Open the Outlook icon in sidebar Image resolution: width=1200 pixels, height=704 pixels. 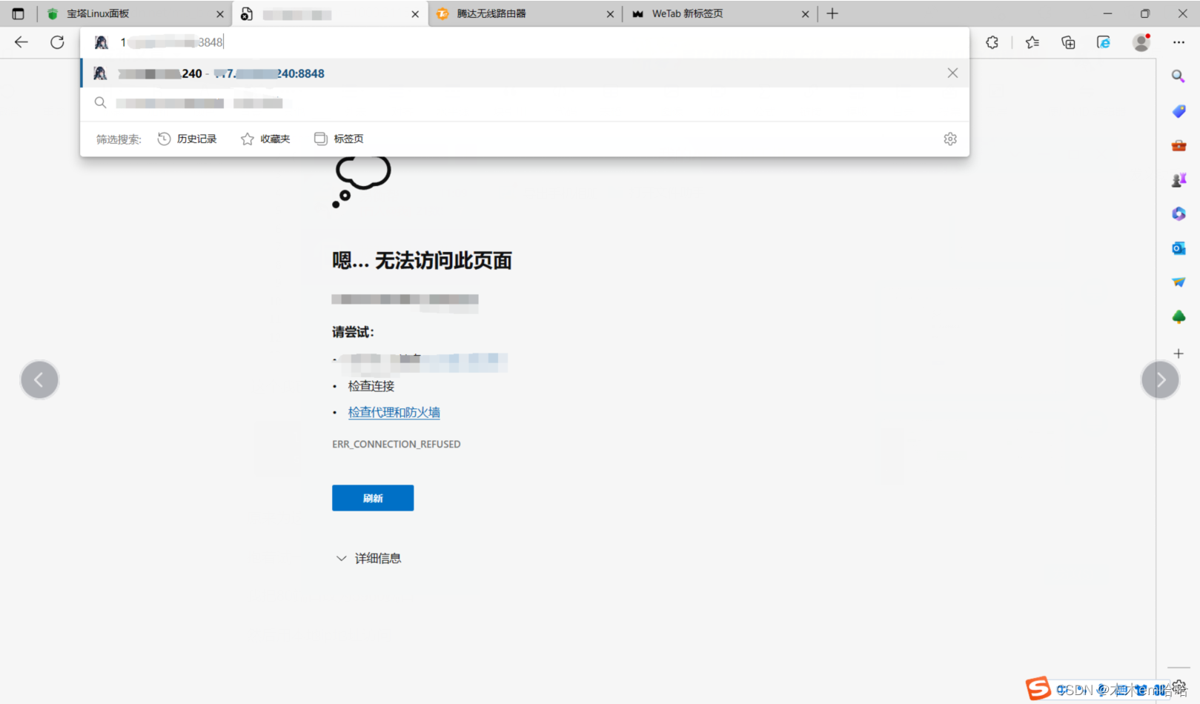pos(1179,248)
